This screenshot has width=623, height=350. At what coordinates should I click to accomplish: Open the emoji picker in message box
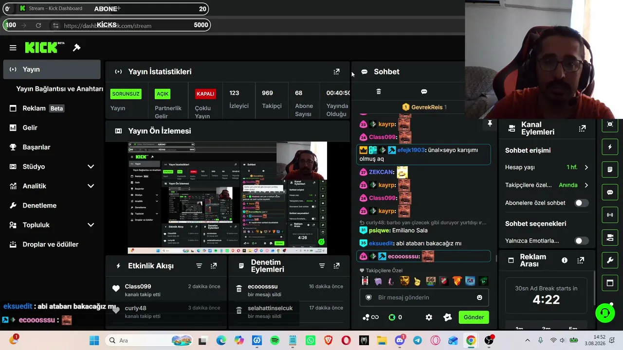pos(479,297)
